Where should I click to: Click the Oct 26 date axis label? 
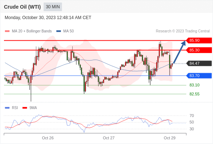[x=48, y=138]
